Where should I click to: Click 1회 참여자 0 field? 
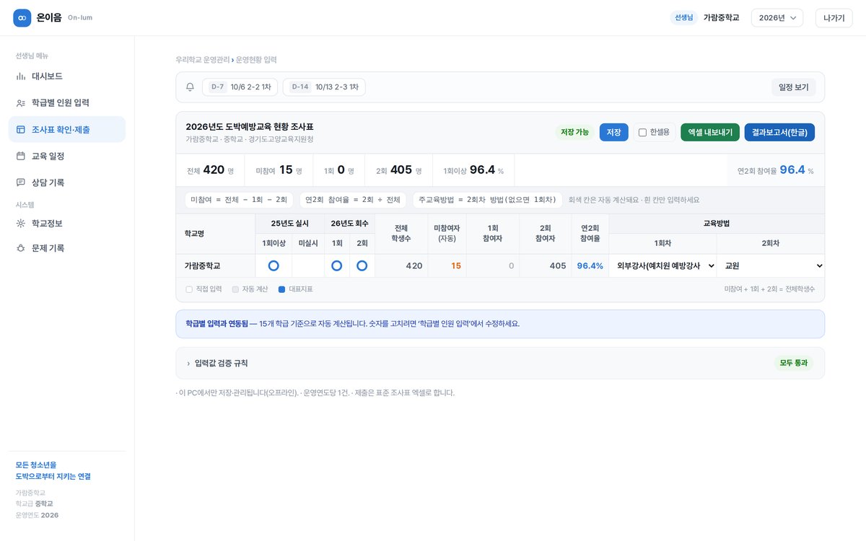(493, 265)
